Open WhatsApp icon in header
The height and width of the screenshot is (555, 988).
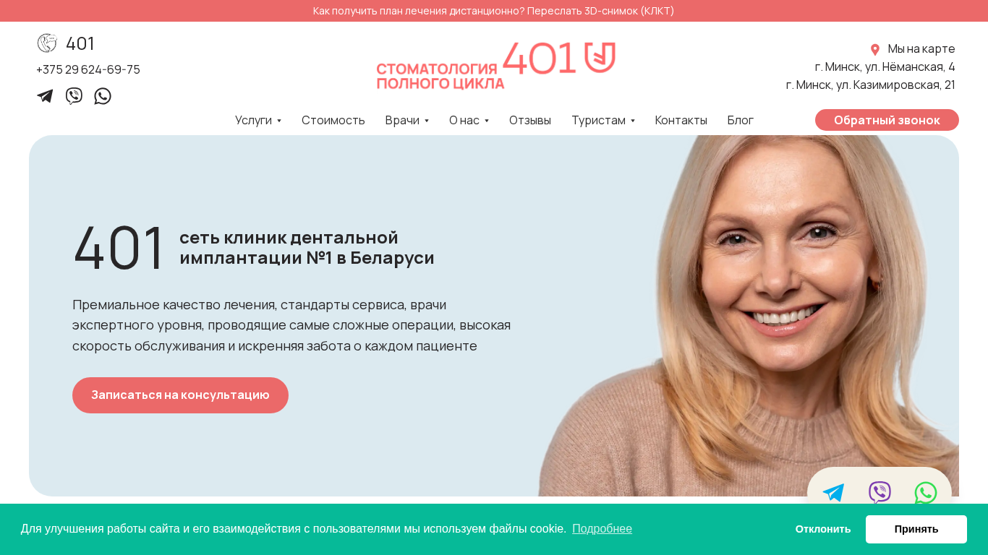coord(103,96)
